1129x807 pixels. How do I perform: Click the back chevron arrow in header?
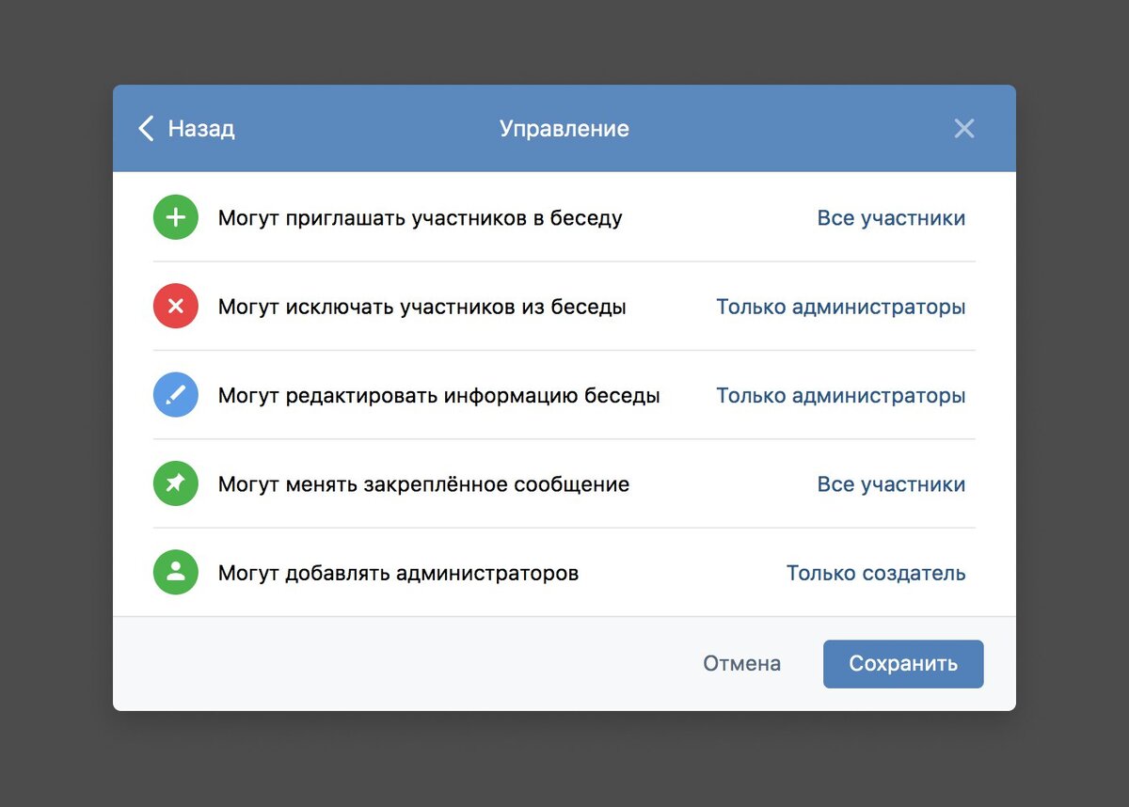point(146,129)
